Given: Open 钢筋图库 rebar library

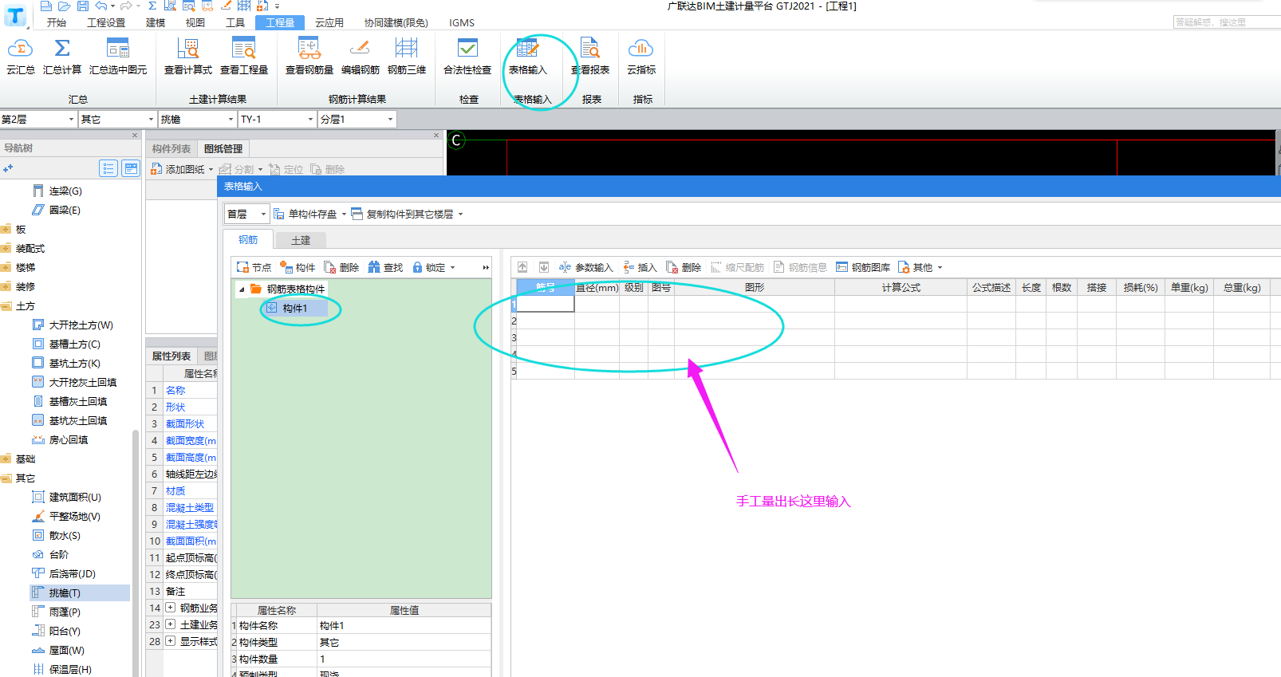Looking at the screenshot, I should tap(863, 267).
